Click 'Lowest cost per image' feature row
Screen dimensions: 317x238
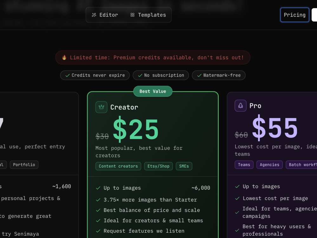pyautogui.click(x=275, y=198)
